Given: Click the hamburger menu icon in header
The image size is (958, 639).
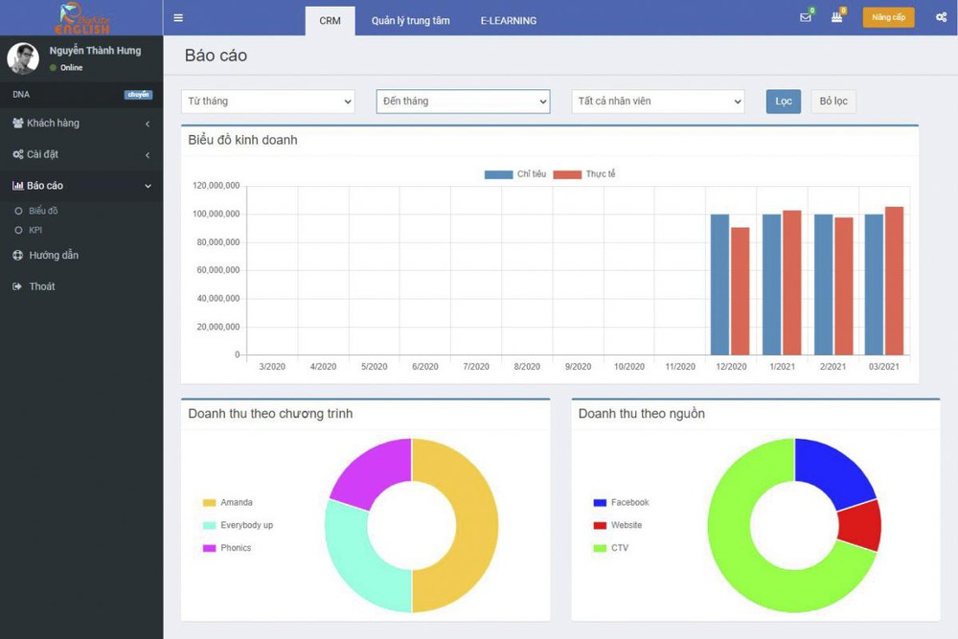Looking at the screenshot, I should pyautogui.click(x=178, y=18).
